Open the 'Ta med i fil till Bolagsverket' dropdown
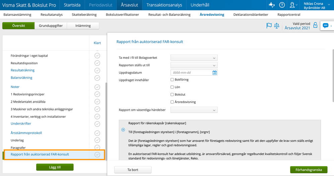 pos(194,58)
